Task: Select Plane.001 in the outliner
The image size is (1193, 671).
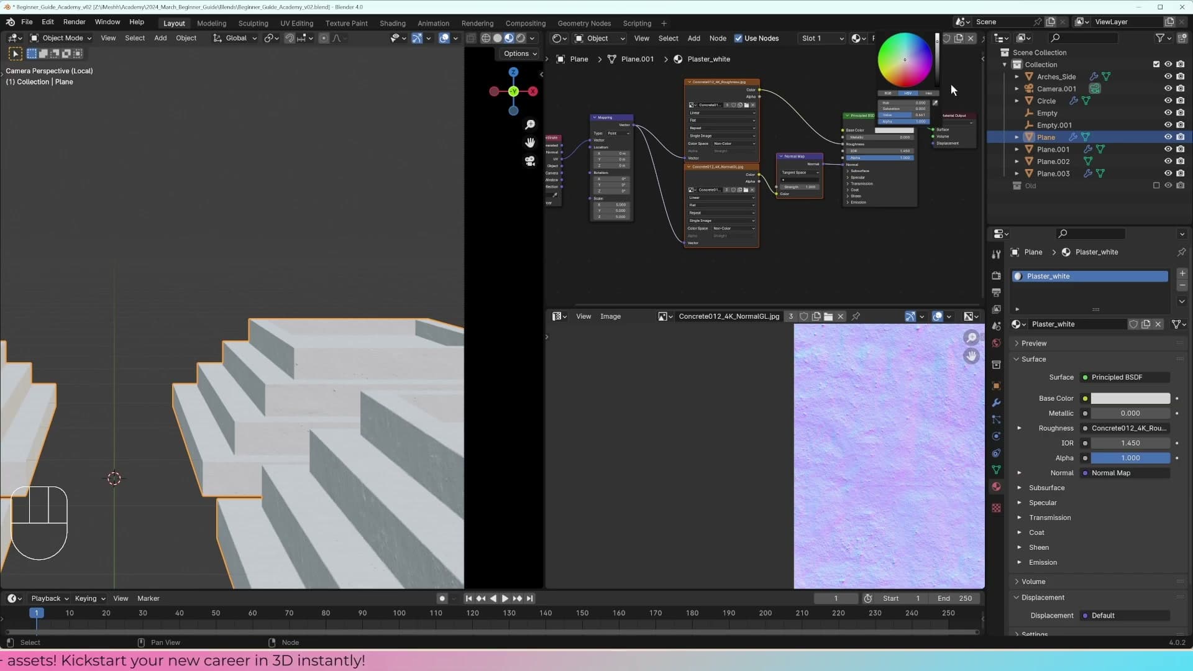Action: tap(1053, 150)
